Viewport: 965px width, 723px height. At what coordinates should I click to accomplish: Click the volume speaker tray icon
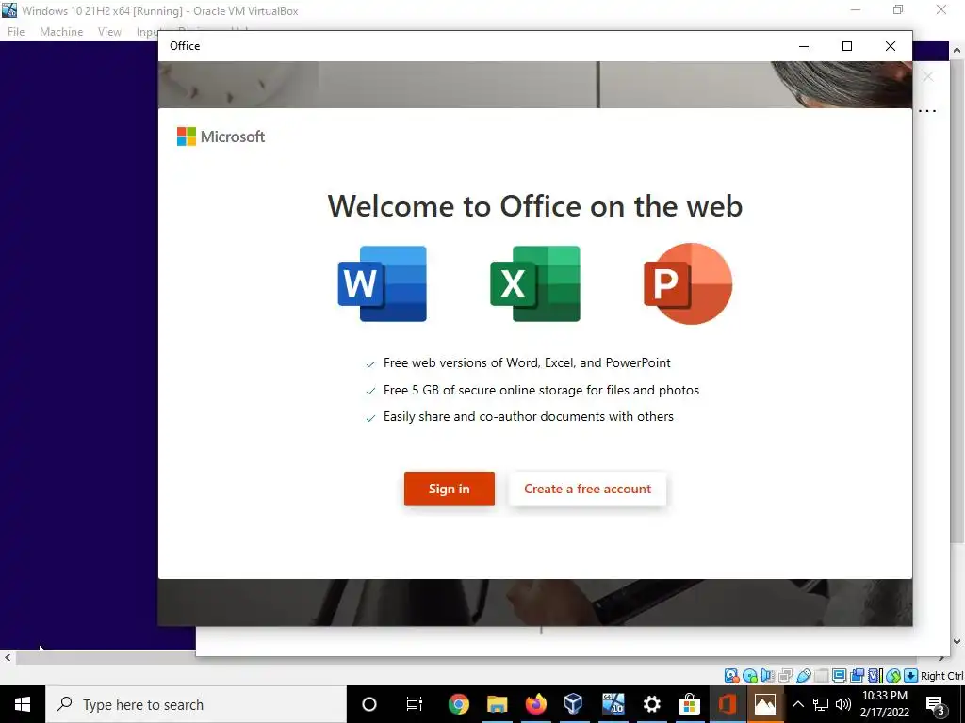click(x=843, y=704)
